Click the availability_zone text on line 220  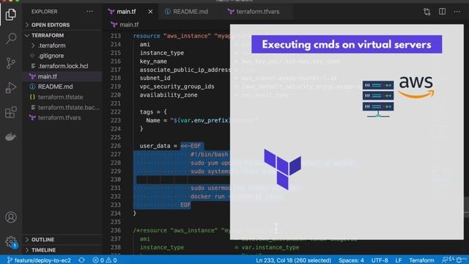coord(169,95)
